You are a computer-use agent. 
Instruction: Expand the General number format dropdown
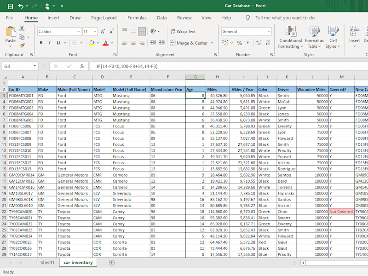269,31
